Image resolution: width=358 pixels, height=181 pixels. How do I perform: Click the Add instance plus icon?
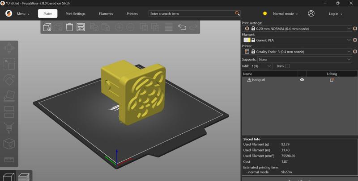(119, 27)
